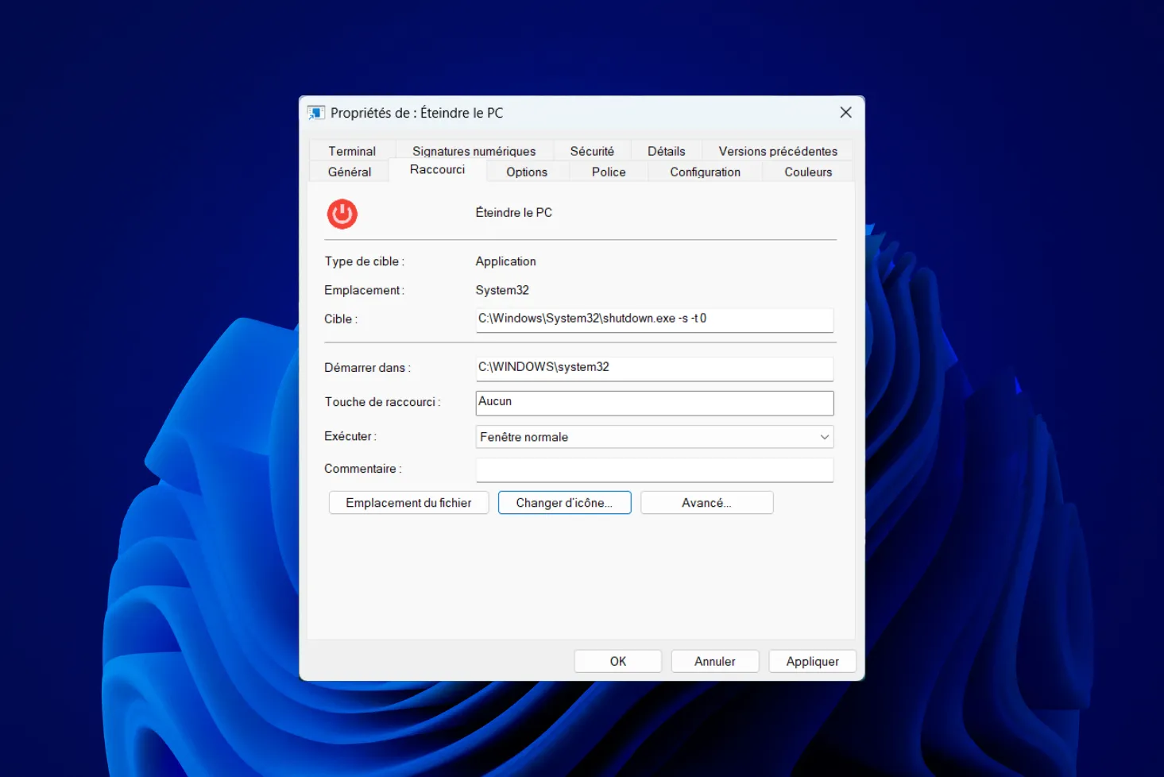
Task: Click inside the Cible path field
Action: tap(653, 319)
